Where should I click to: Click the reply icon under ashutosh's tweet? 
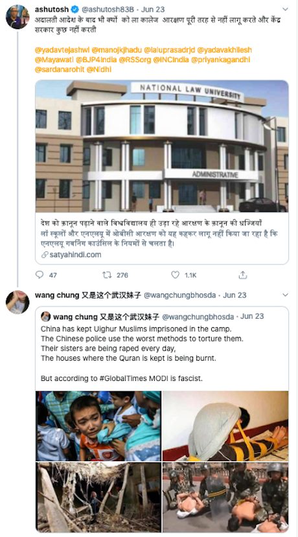click(40, 275)
